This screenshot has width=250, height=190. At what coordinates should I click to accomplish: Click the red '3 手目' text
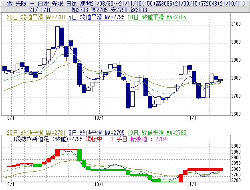pos(119,139)
